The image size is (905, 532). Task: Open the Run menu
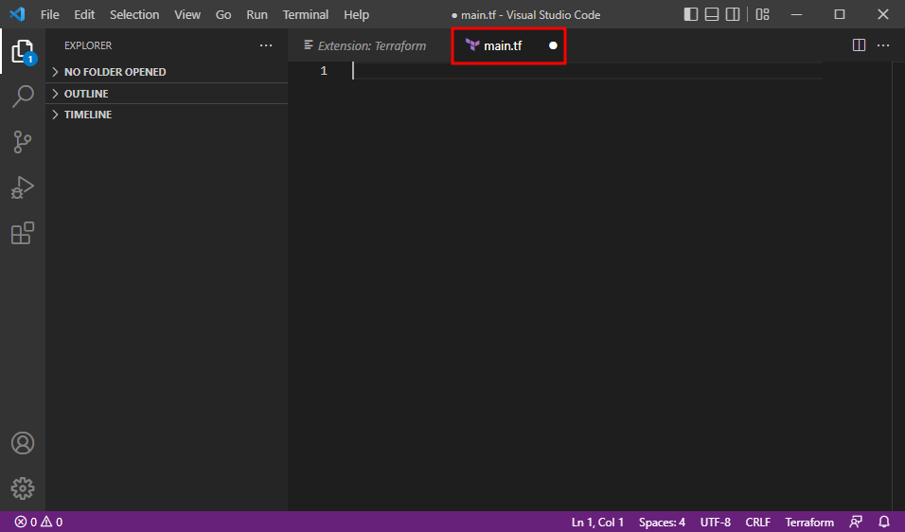[x=257, y=14]
